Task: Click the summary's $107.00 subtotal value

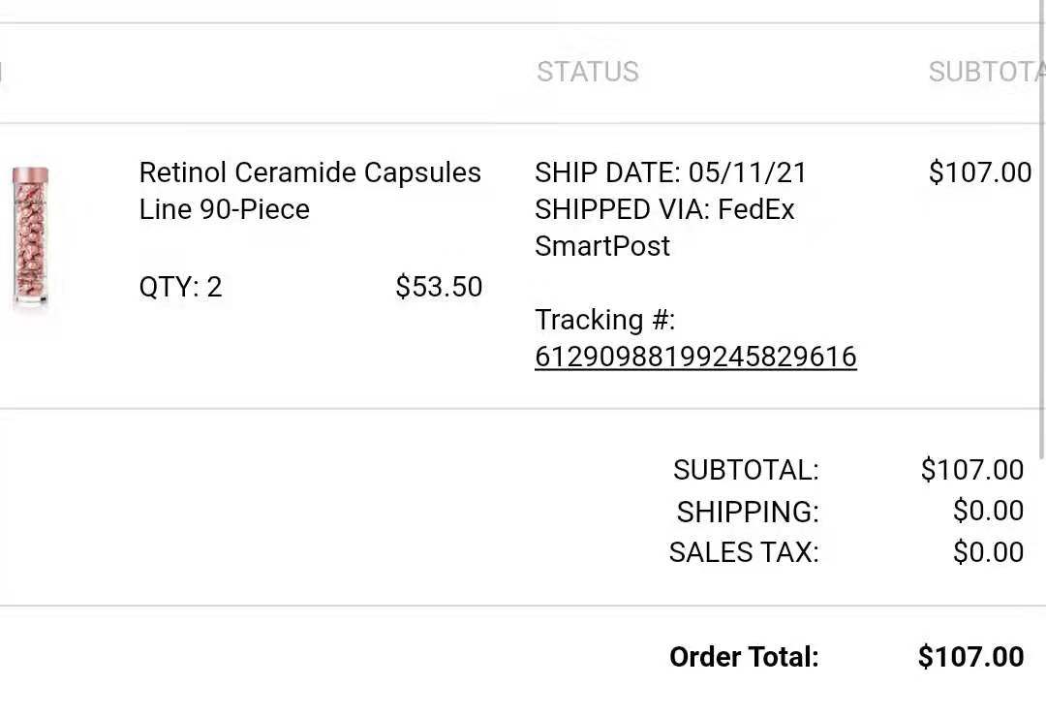Action: click(x=972, y=469)
